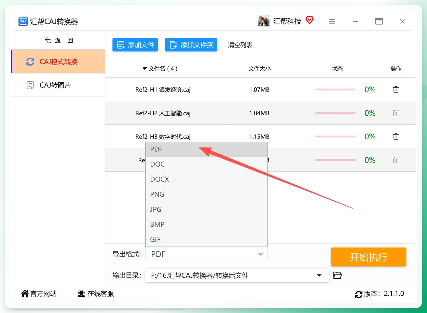Open 在线客服 support icon
Screen dimensions: 427x313
[x=81, y=294]
